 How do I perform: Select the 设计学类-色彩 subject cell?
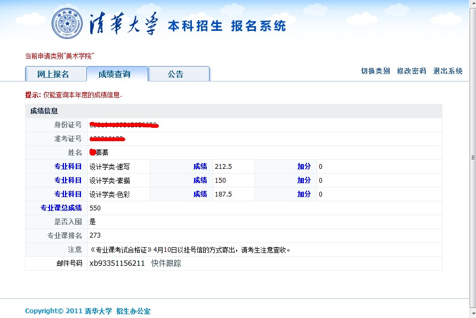click(x=109, y=194)
